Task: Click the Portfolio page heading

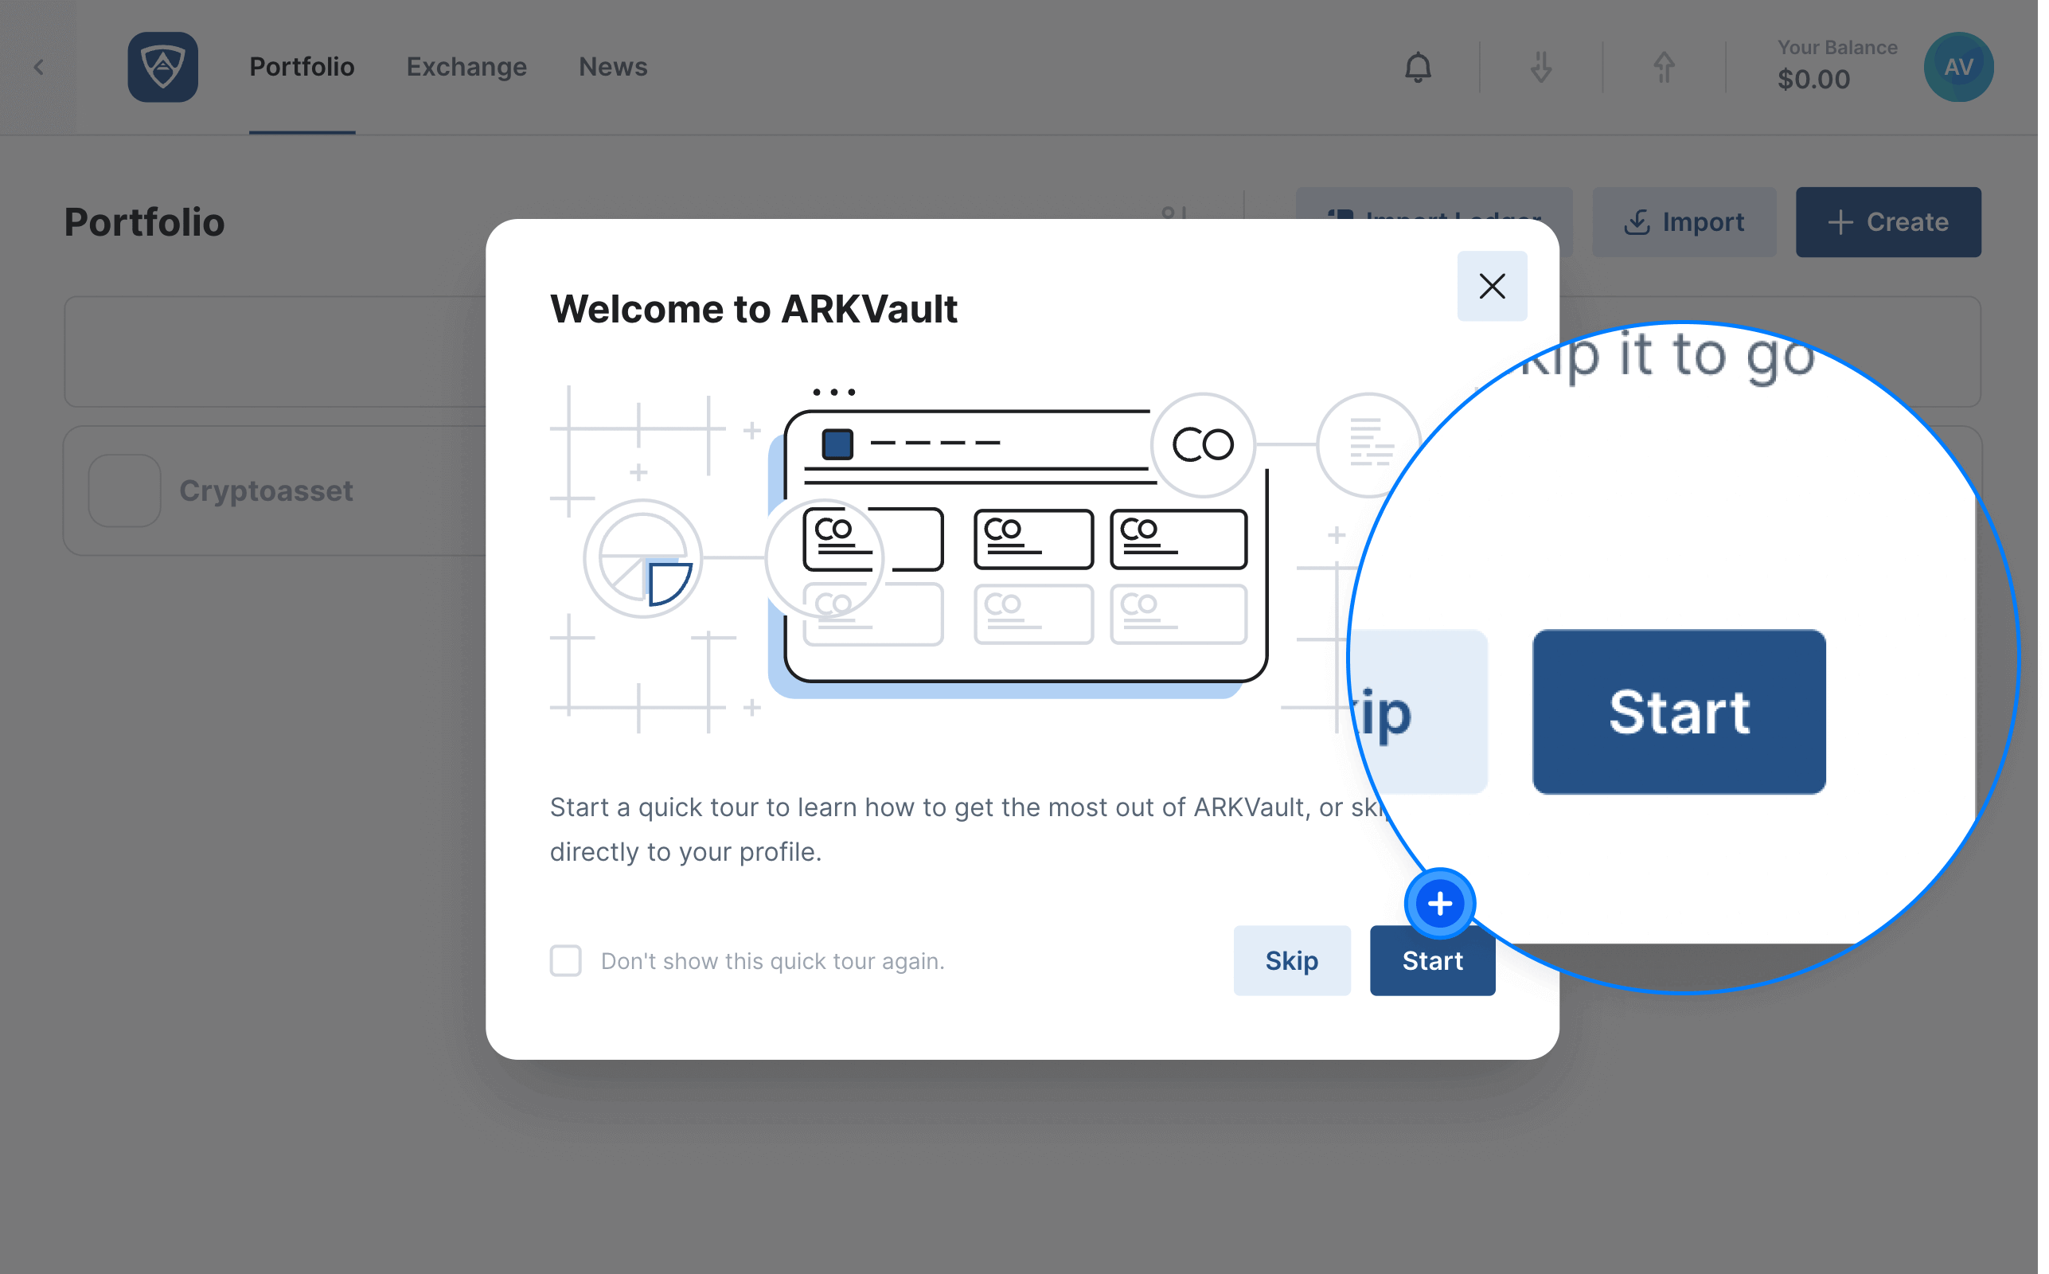Action: pos(145,223)
